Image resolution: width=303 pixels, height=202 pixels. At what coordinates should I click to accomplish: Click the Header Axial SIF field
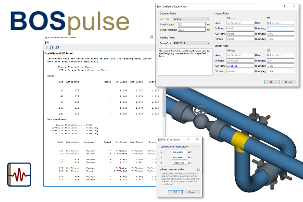(x=280, y=23)
